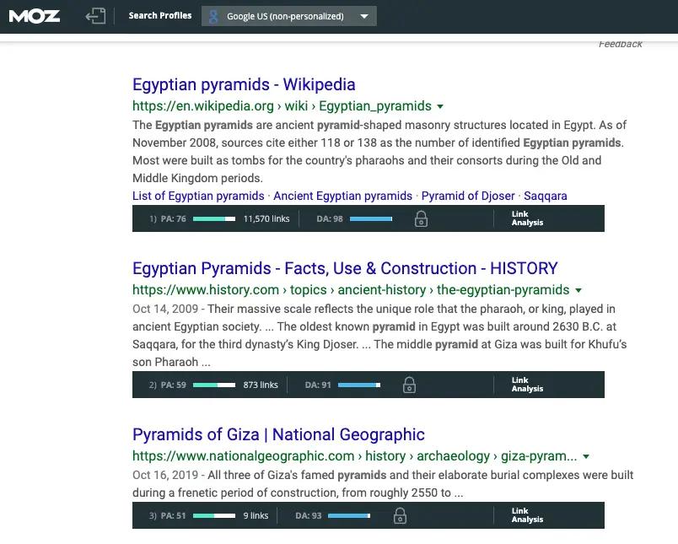Screen dimensions: 678x544
Task: Click the DA: 91 label
Action: point(318,385)
